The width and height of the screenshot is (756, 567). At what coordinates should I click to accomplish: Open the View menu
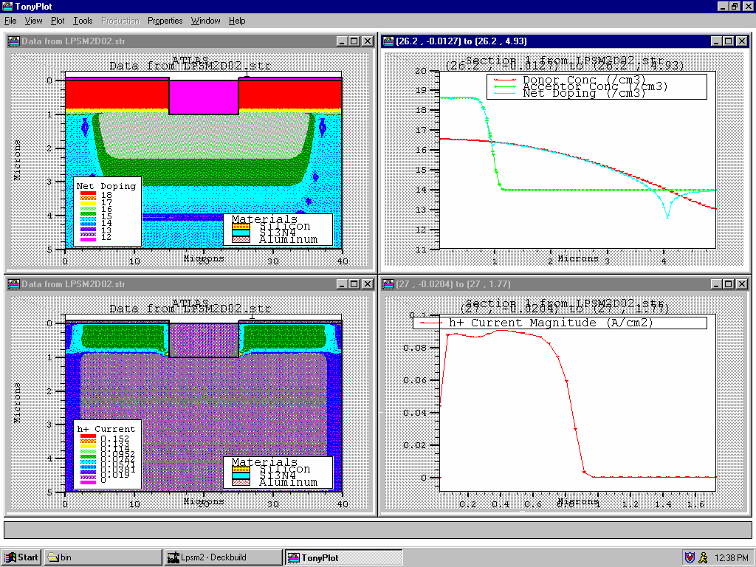33,21
